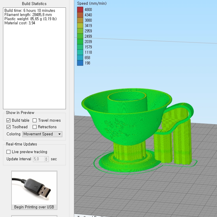Click the orange 4340 speed swatch

[80, 15]
